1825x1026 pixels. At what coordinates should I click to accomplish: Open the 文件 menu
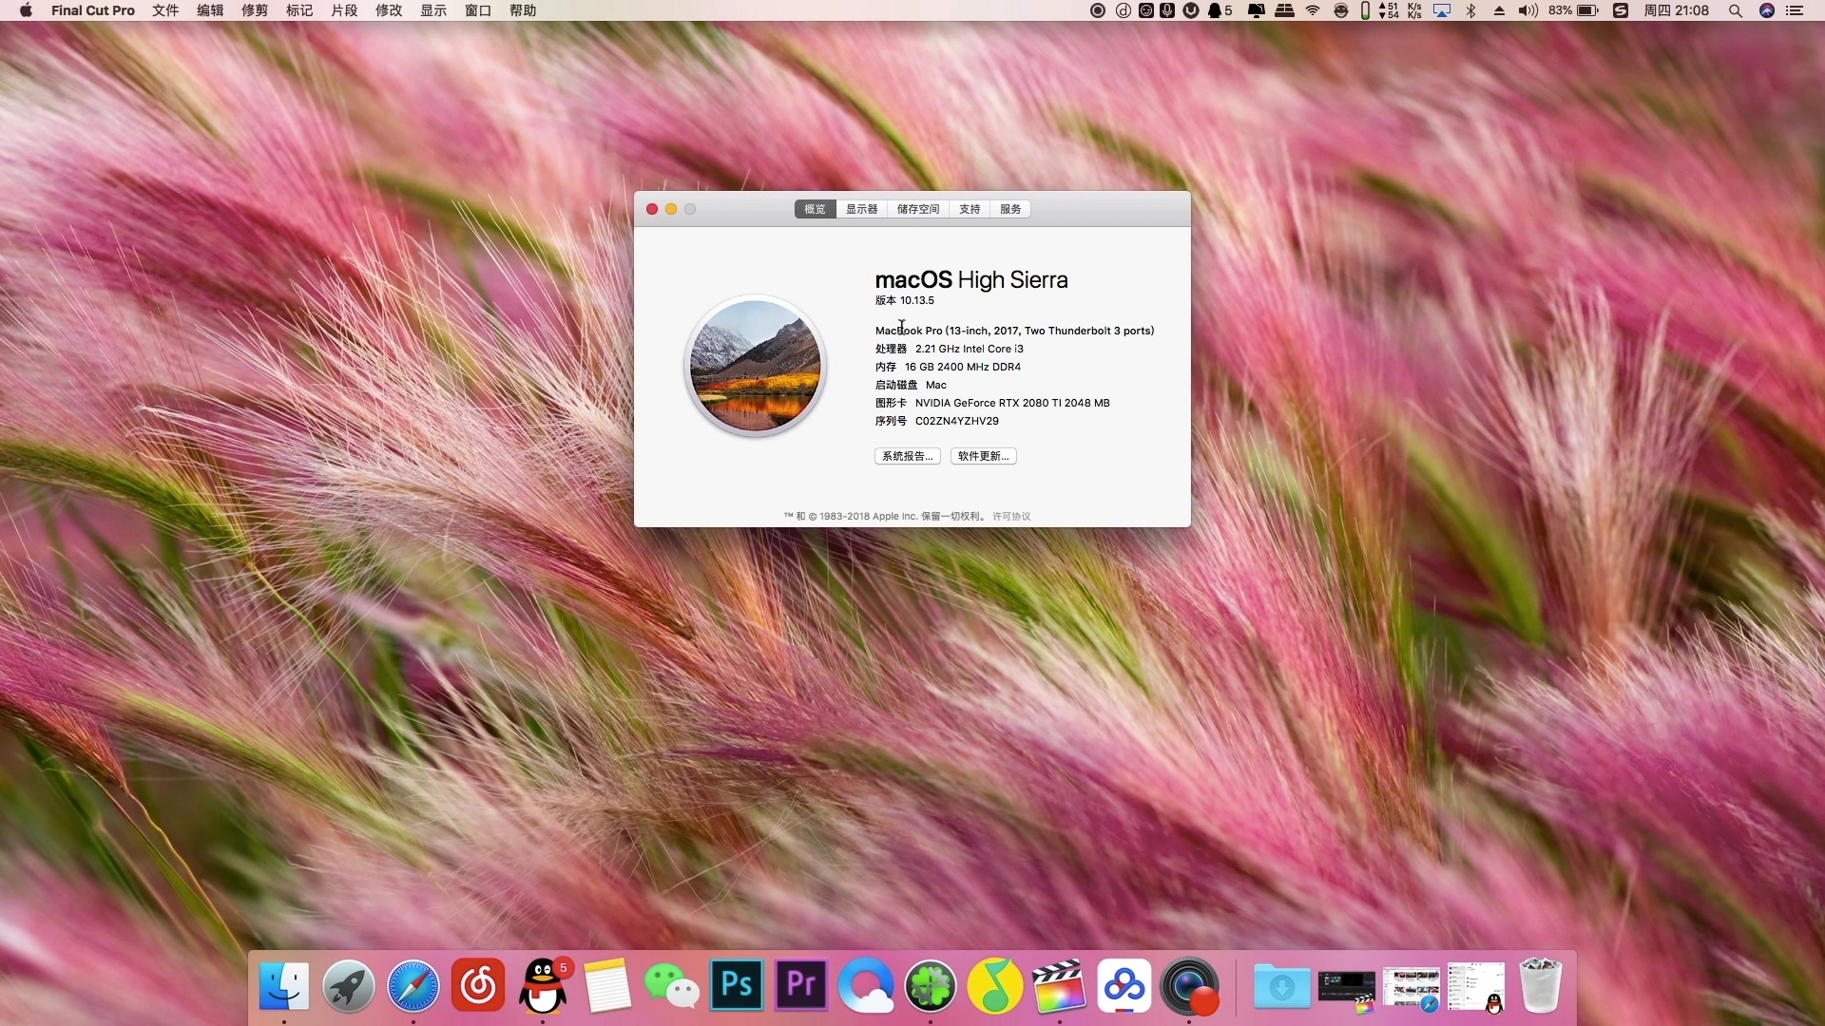tap(165, 10)
